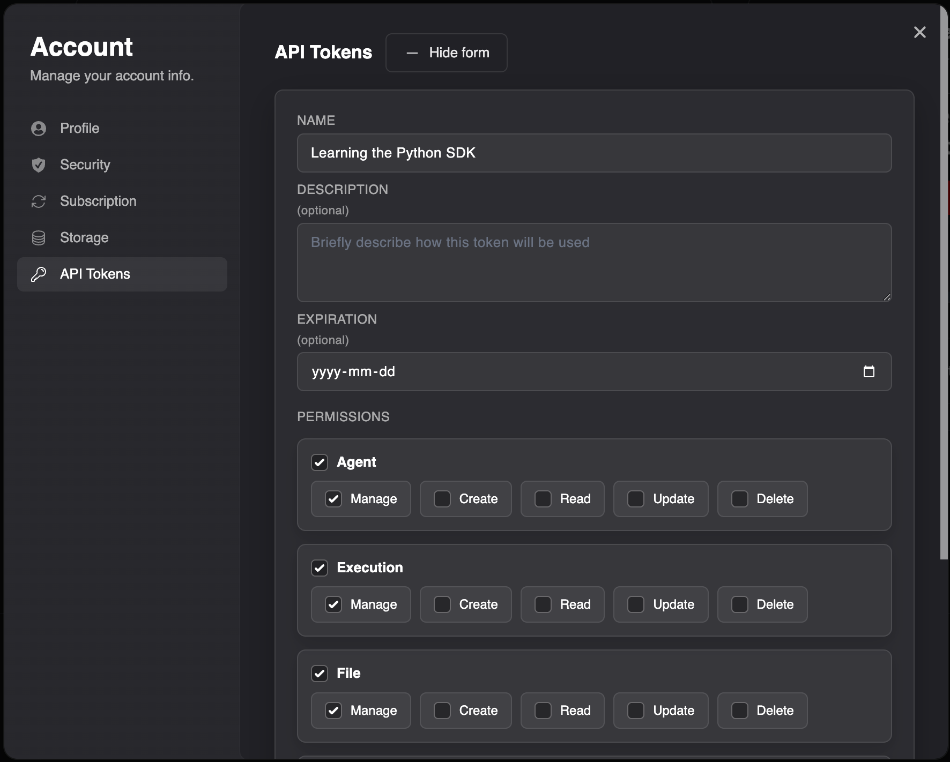Click the Profile person icon
This screenshot has height=762, width=950.
(38, 128)
